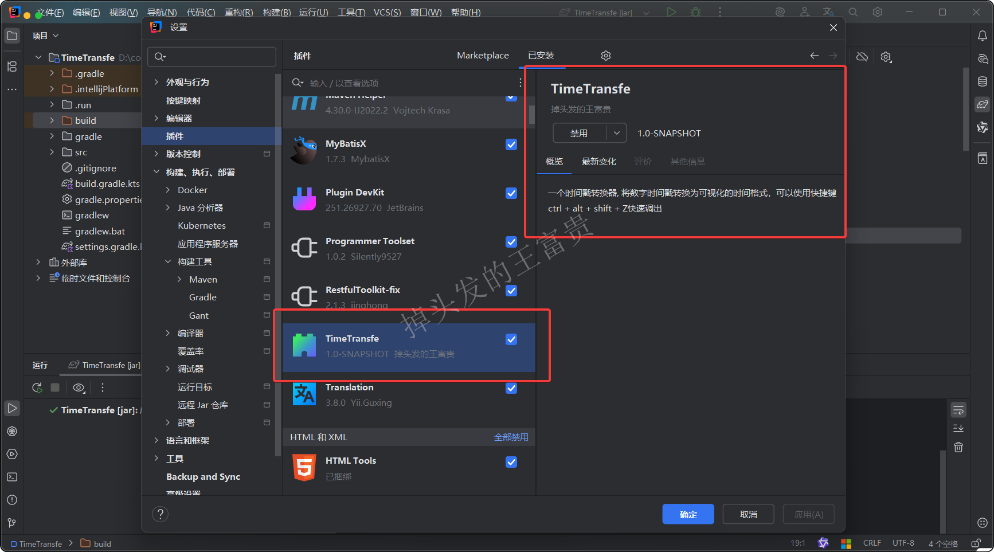994x552 pixels.
Task: Select the 概览 tab
Action: coord(554,162)
